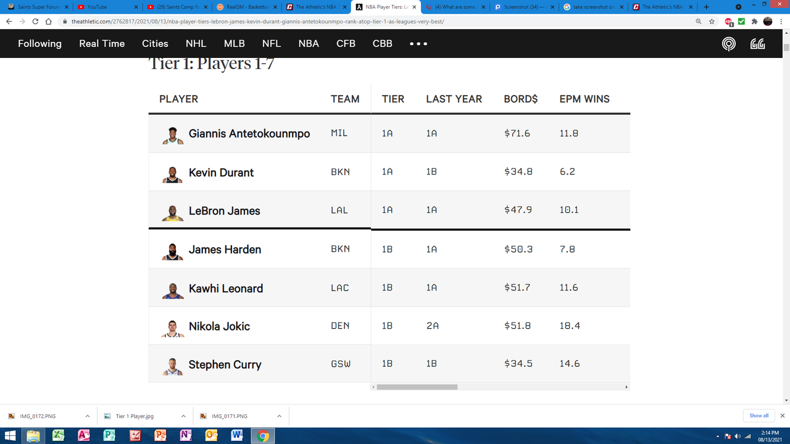Go to the NFL section

coord(272,44)
